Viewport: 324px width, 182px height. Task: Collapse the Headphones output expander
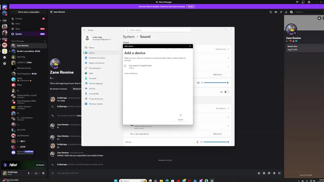coord(228,49)
